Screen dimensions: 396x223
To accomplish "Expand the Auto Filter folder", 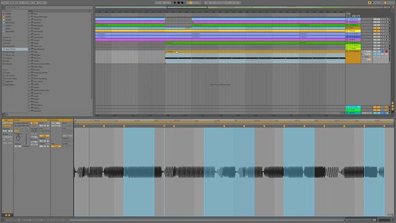I will 29,19.
